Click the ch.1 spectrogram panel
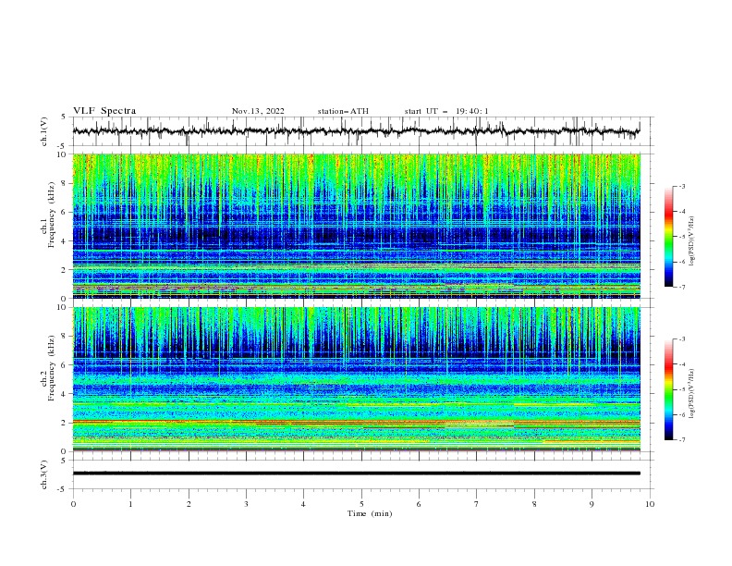This screenshot has height=566, width=732. [x=356, y=226]
